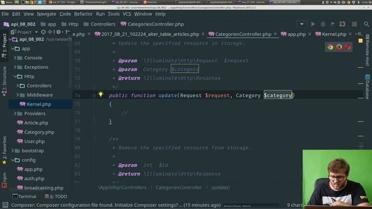Open page in Opera browser icon

(x=348, y=47)
